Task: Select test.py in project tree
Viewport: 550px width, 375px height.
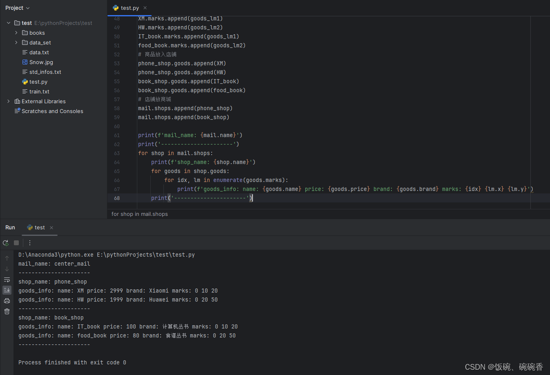Action: click(x=38, y=82)
